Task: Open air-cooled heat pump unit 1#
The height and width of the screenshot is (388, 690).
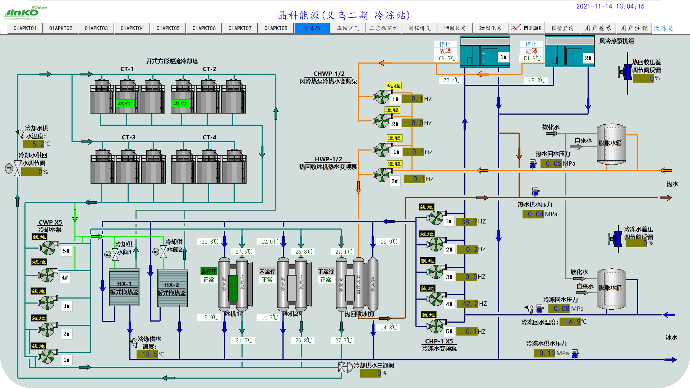Action: tap(485, 52)
